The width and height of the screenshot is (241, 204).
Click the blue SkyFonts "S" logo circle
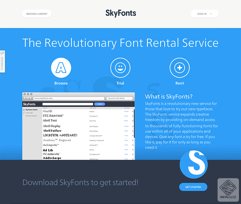pos(193,164)
